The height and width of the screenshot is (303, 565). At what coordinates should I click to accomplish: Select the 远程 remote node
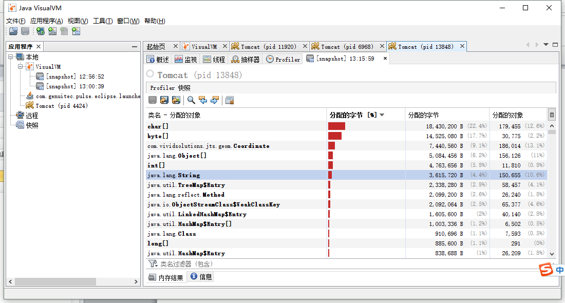(32, 116)
